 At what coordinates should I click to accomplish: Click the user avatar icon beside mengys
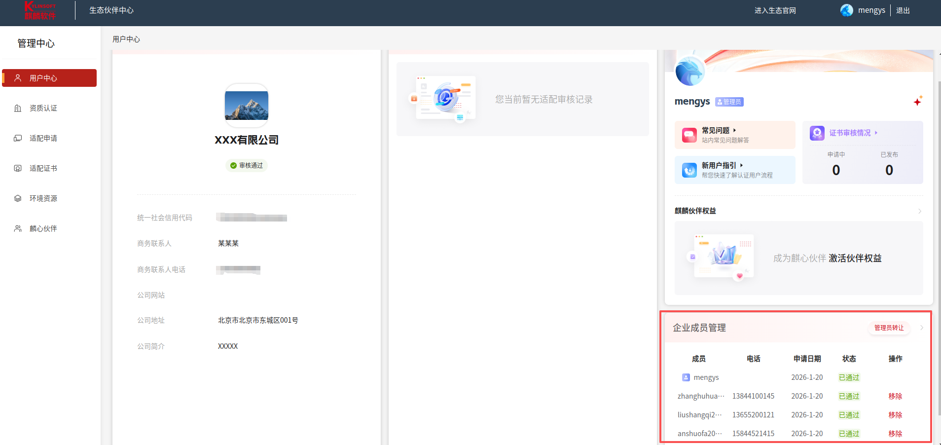pos(846,10)
